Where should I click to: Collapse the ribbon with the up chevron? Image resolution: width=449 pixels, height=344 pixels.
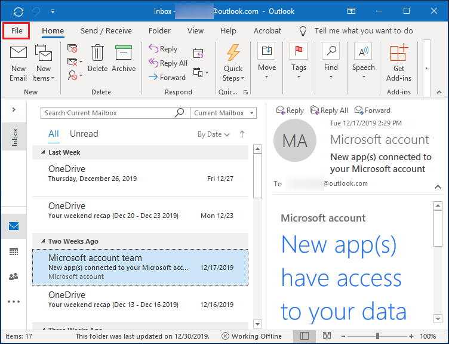439,92
